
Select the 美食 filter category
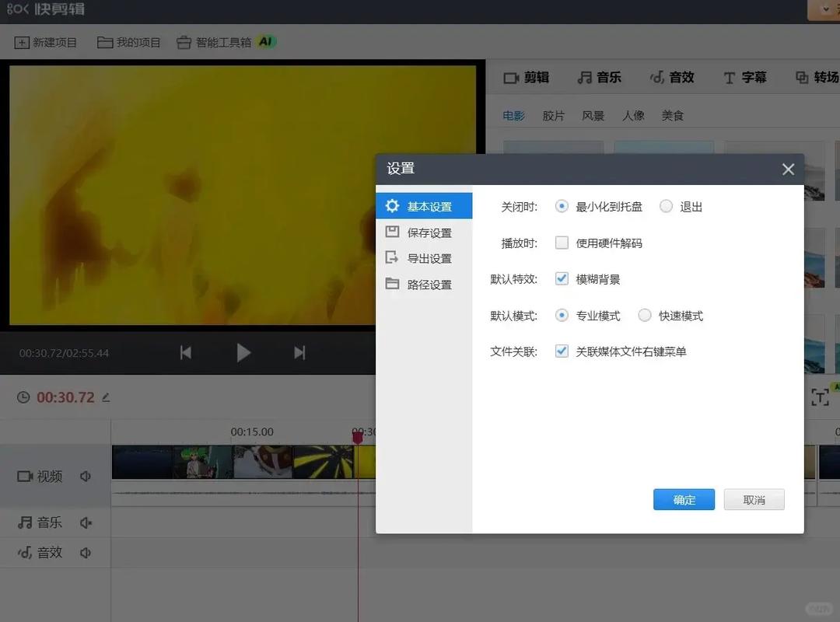point(672,116)
